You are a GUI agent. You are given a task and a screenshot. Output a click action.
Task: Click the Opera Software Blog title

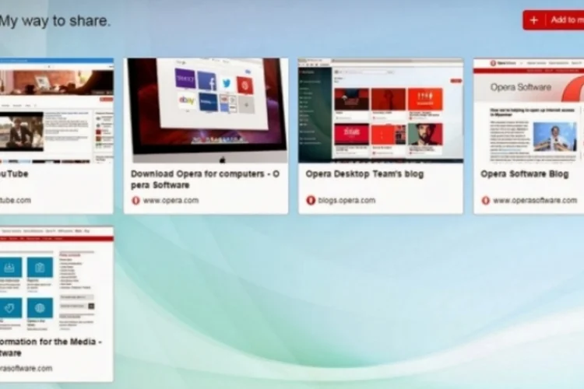pos(524,173)
